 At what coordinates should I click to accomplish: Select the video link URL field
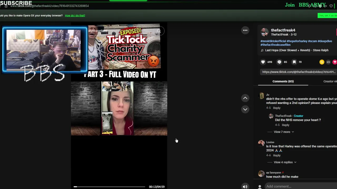299,72
